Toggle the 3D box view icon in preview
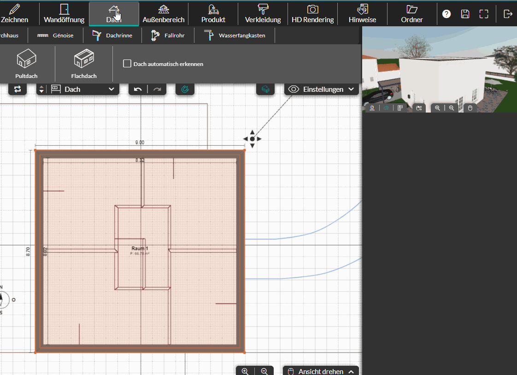517x375 pixels. (386, 108)
